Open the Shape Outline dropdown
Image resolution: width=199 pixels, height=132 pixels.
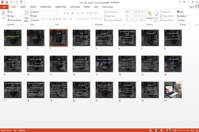[x=167, y=16]
